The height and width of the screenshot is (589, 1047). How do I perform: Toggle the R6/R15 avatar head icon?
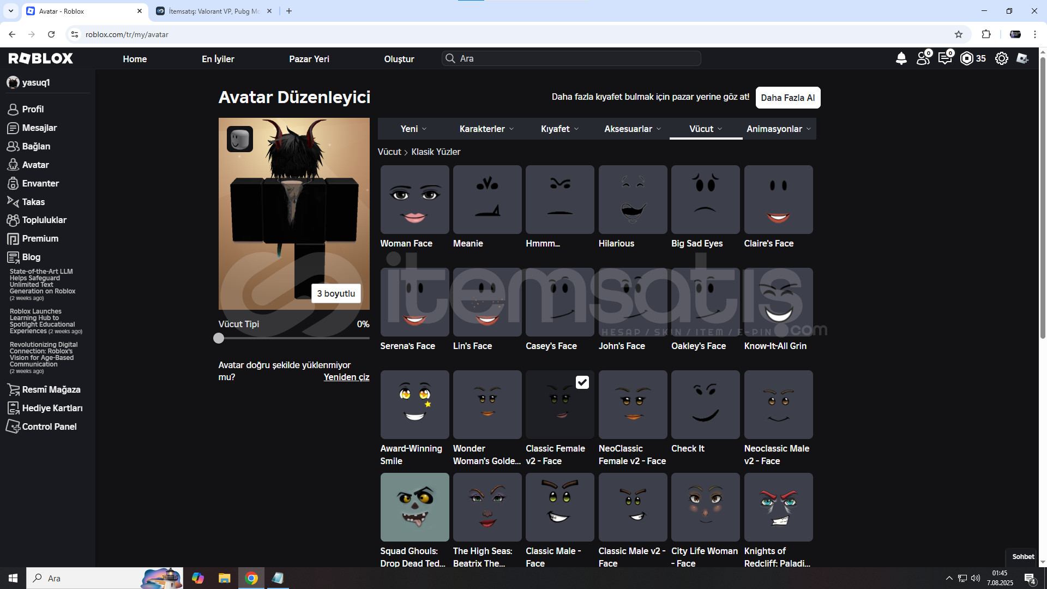click(x=240, y=139)
